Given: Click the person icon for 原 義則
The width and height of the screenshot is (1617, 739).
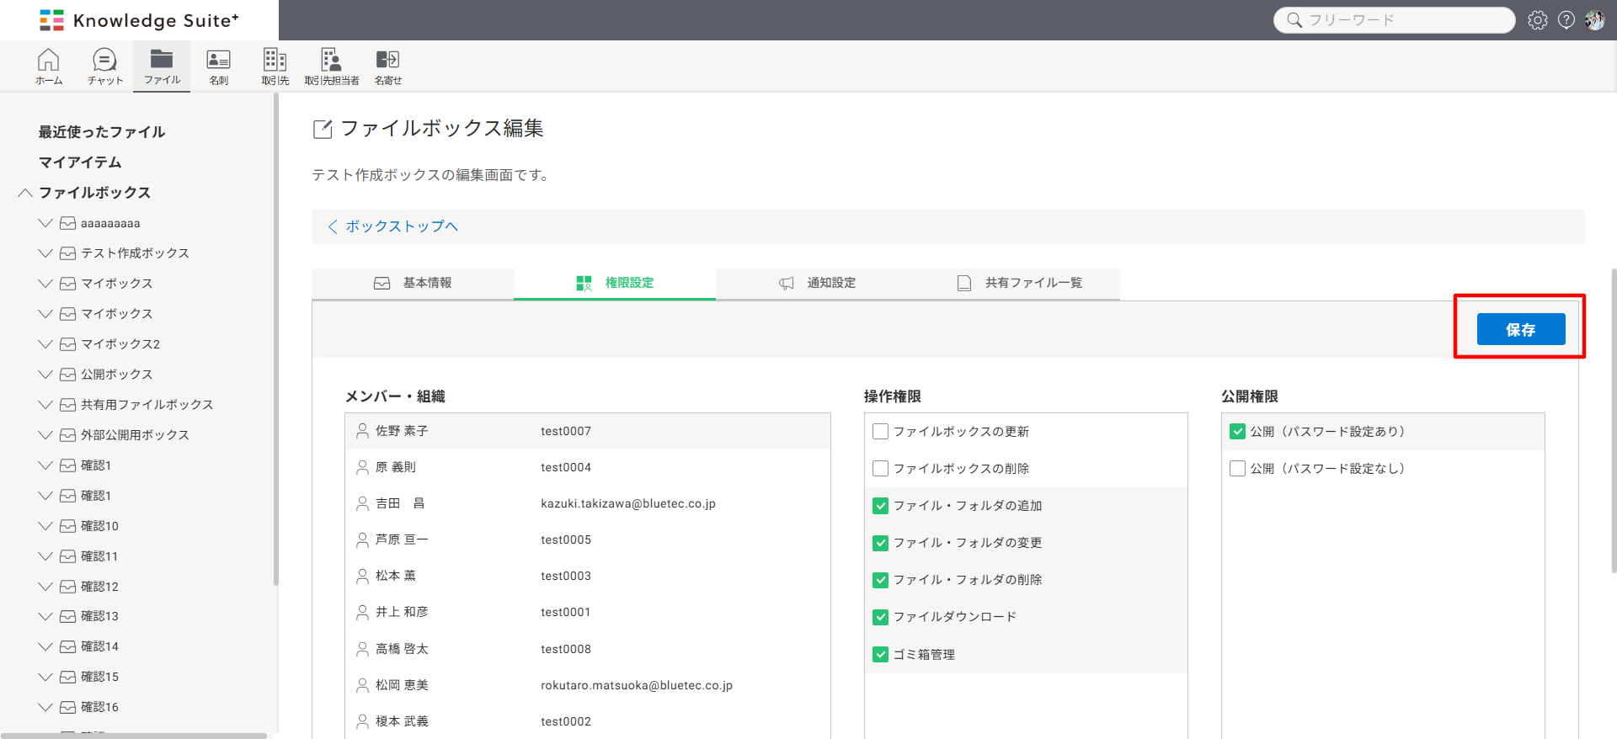Looking at the screenshot, I should click(x=362, y=467).
